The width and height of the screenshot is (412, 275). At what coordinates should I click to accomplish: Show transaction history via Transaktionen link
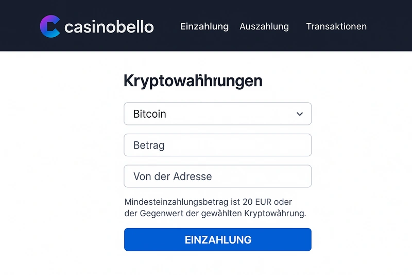336,26
